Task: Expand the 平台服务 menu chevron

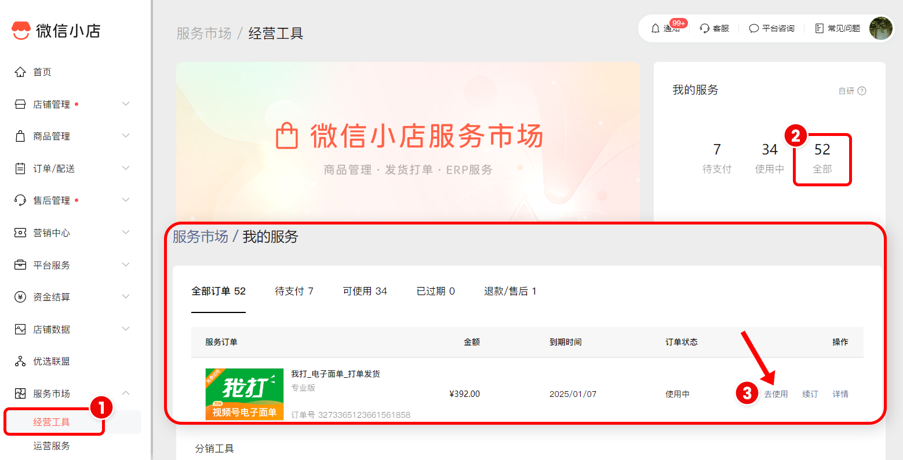Action: tap(126, 265)
